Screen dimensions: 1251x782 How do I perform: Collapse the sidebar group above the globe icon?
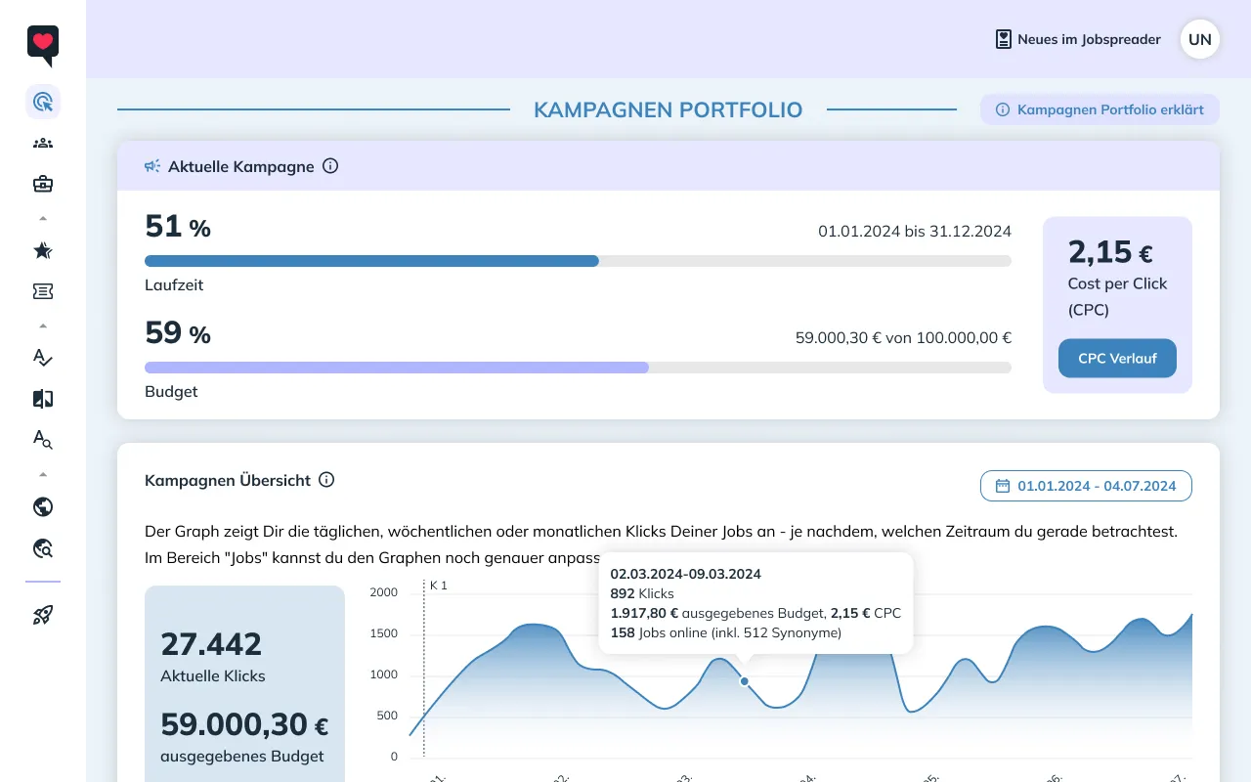43,474
